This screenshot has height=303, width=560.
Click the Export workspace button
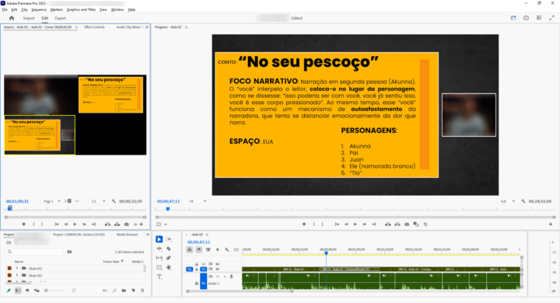61,18
